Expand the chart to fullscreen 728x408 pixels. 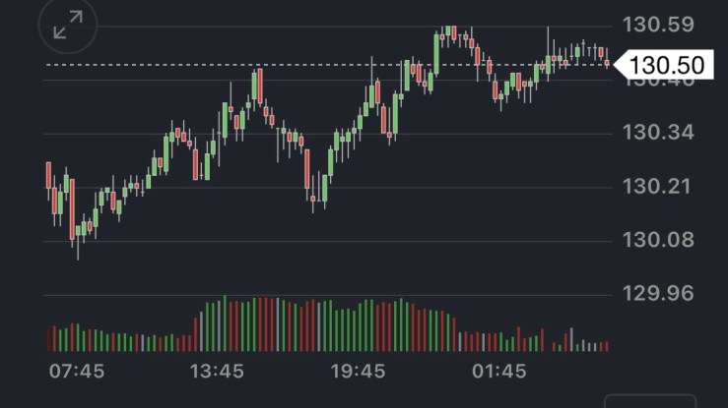click(x=67, y=27)
